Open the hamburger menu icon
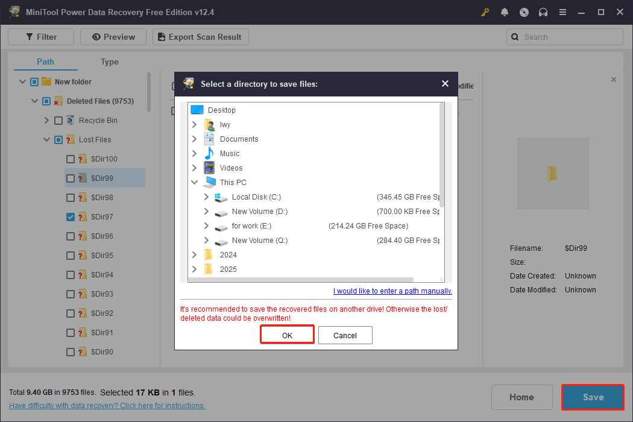The image size is (633, 422). (562, 12)
